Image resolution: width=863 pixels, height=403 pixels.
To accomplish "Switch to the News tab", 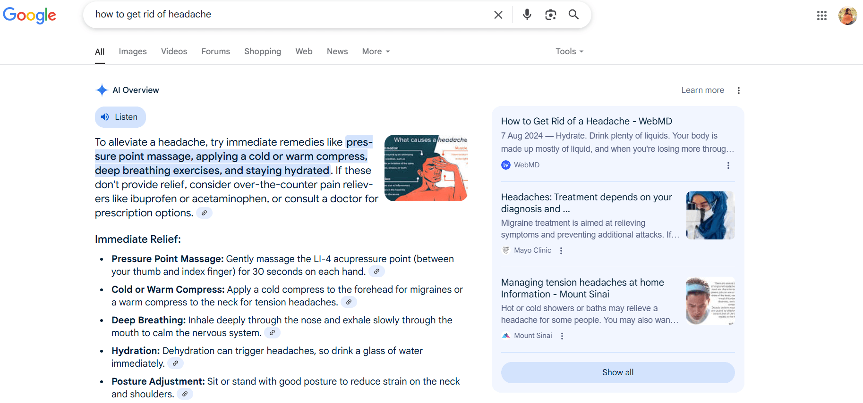I will coord(337,51).
